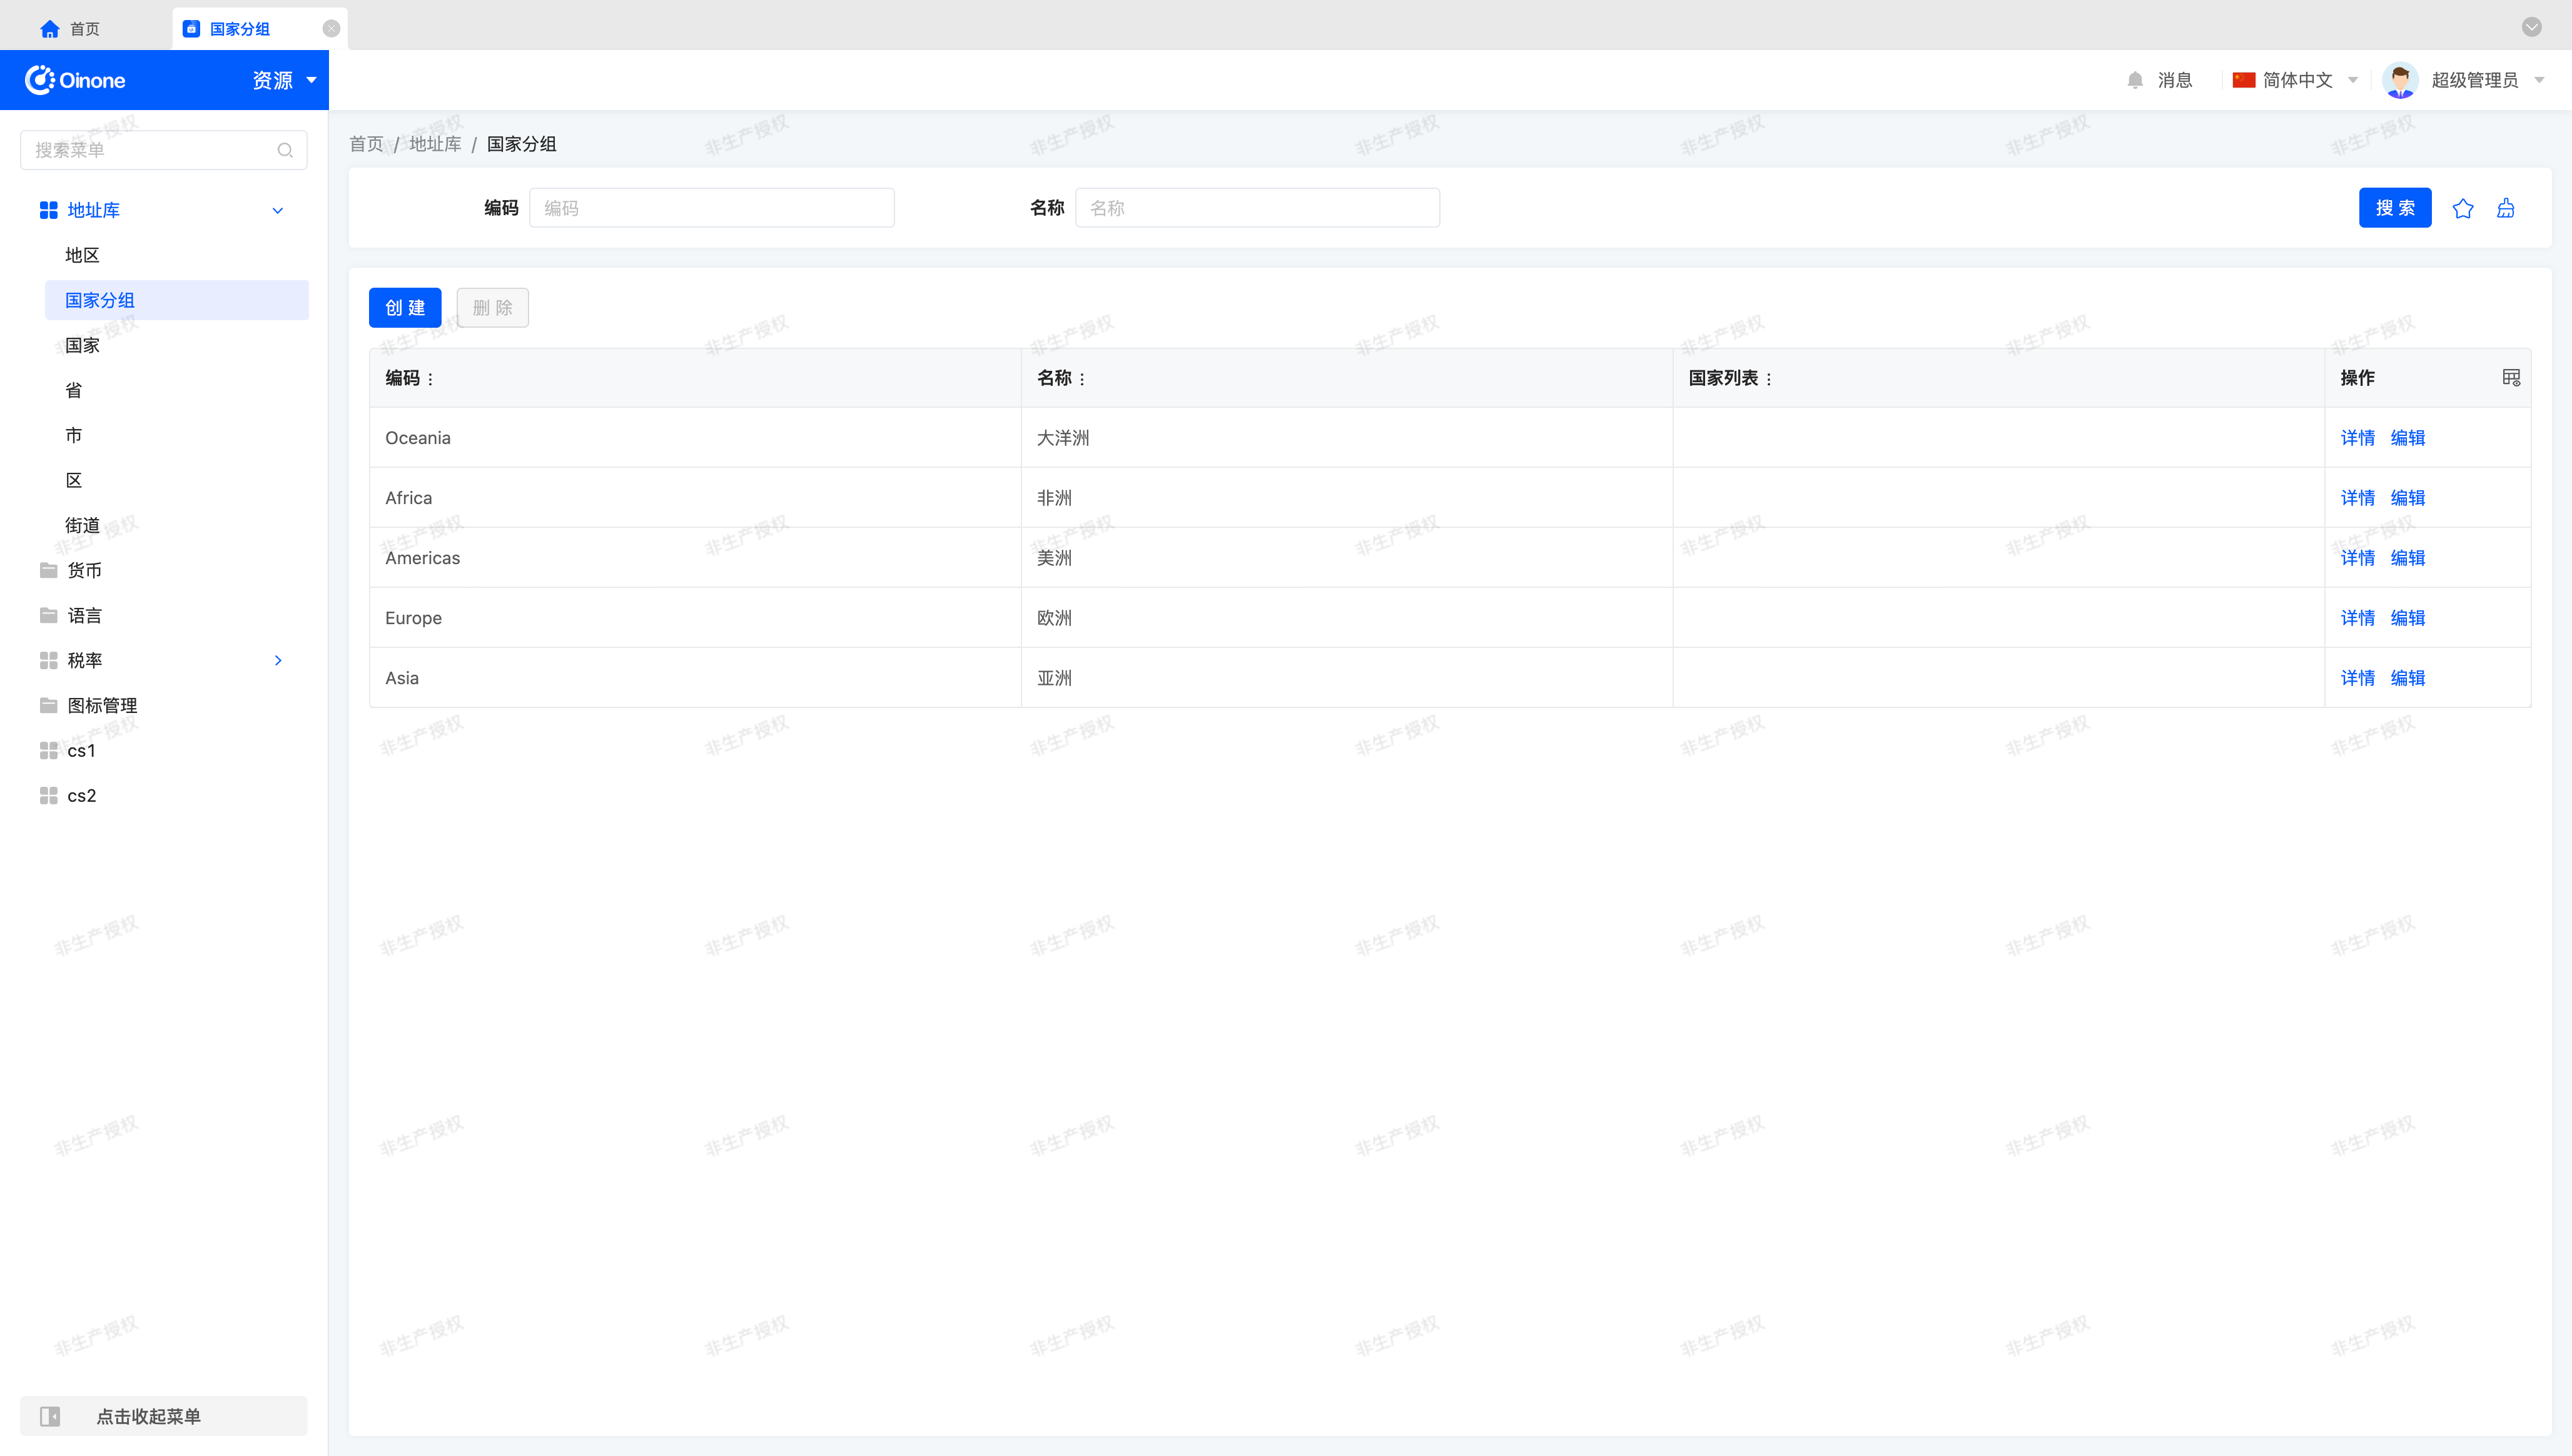2572x1456 pixels.
Task: Click the home icon tab
Action: click(50, 29)
